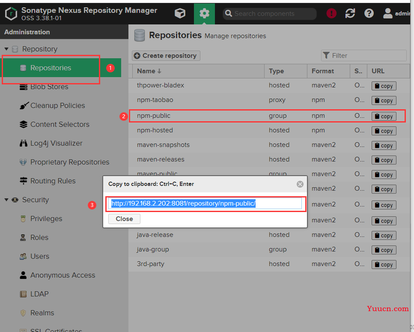Copy URL for java-release repository
Screen dimensions: 414x332
point(384,235)
